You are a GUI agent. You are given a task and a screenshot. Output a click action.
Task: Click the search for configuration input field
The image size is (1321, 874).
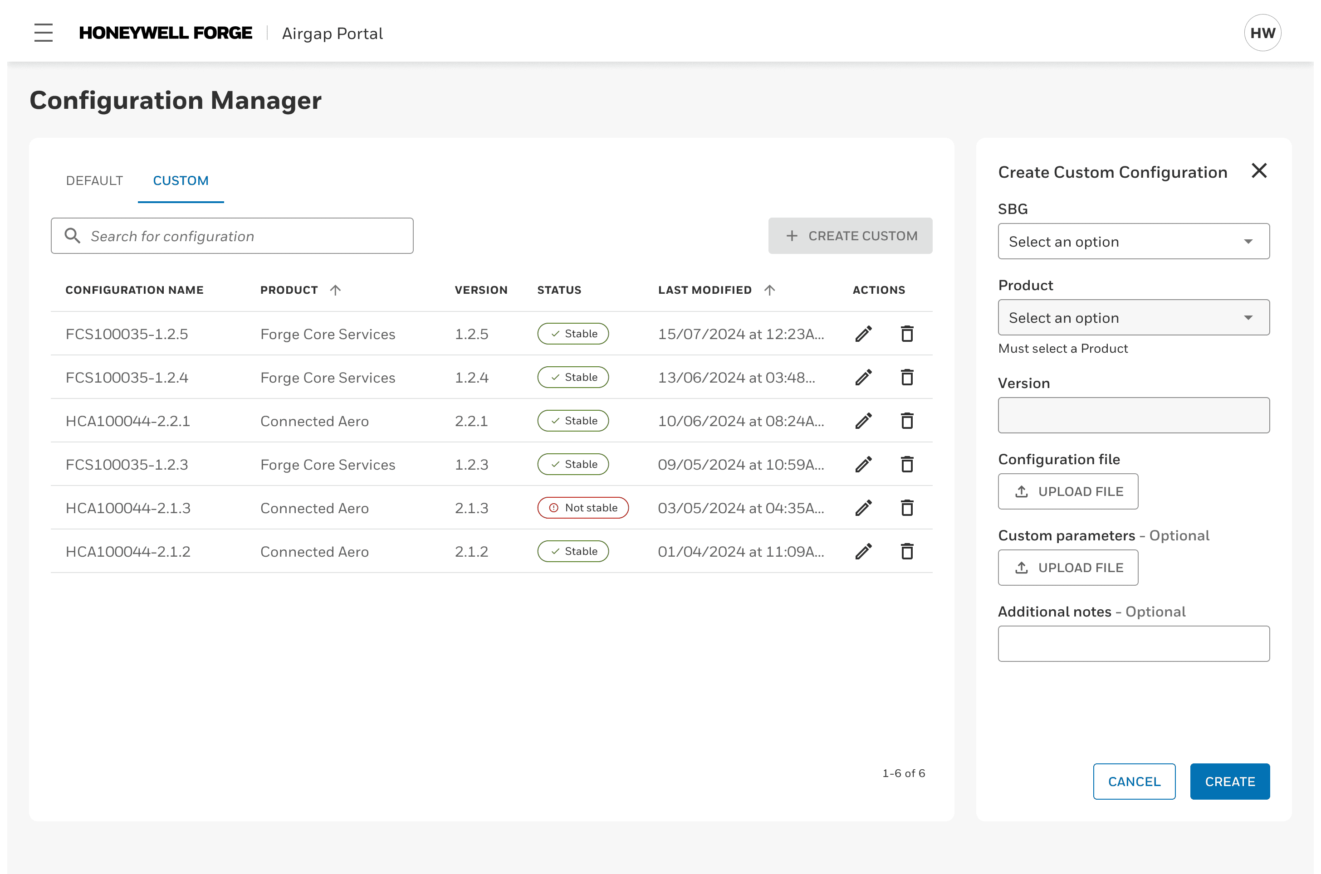coord(232,236)
